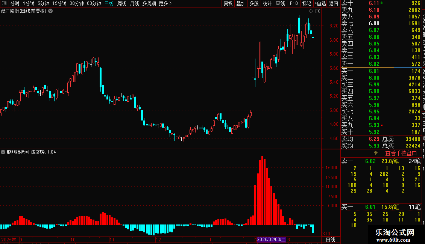425x244 pixels.
Task: Click the 23.8/笔 sell queue average
Action: point(390,161)
